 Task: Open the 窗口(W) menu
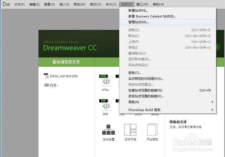tap(142, 4)
